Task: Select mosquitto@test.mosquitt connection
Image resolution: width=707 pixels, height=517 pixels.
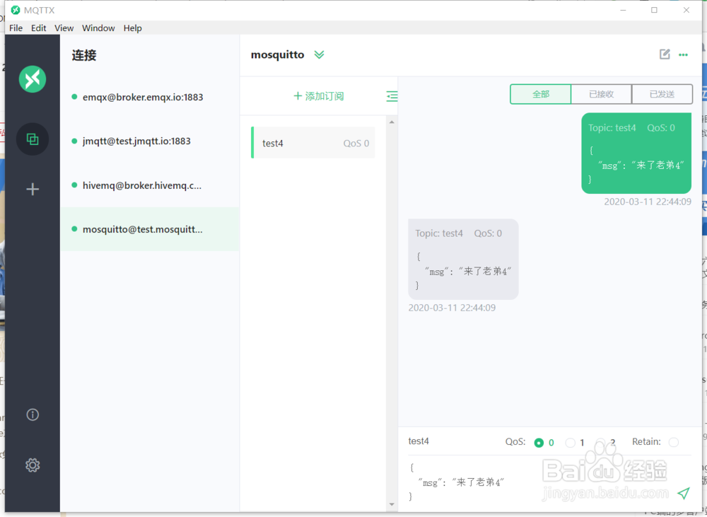Action: (150, 229)
